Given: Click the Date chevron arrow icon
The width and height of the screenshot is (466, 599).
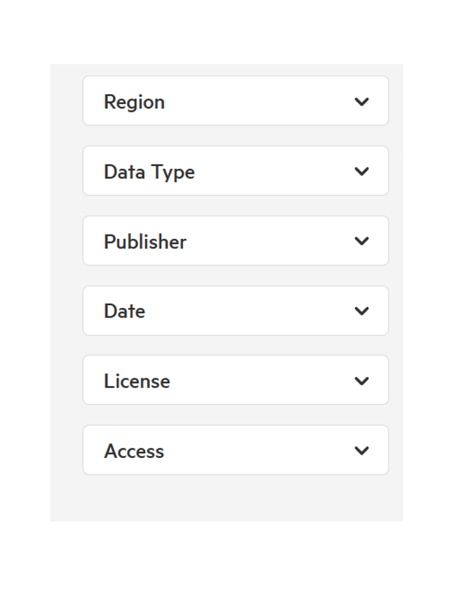Looking at the screenshot, I should pos(361,311).
